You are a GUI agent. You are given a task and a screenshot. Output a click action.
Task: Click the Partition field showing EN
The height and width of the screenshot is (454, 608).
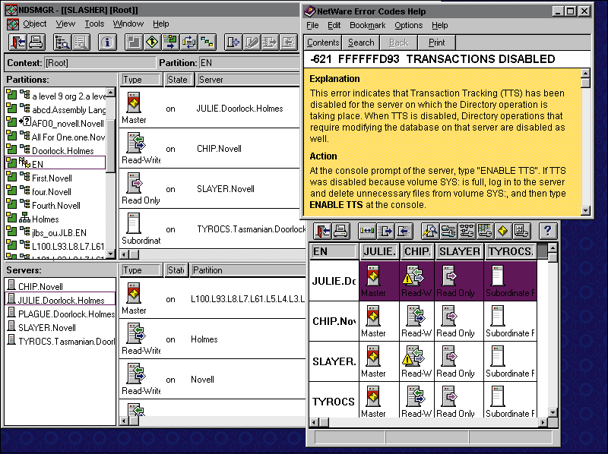[x=250, y=63]
